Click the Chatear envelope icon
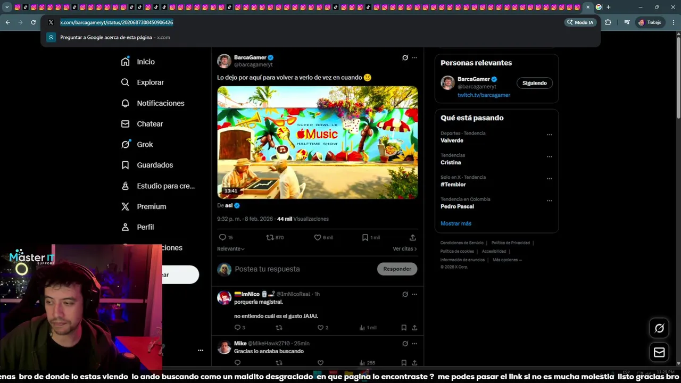681x383 pixels. [125, 124]
